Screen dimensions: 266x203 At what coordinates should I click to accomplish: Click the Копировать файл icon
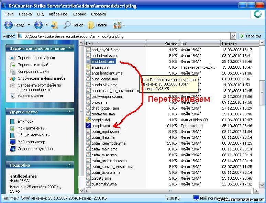pos(13,71)
